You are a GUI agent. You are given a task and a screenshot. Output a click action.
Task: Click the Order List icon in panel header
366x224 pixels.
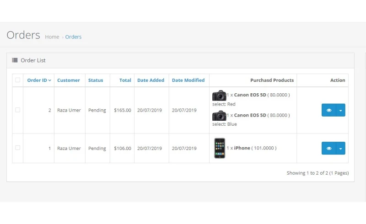click(15, 60)
